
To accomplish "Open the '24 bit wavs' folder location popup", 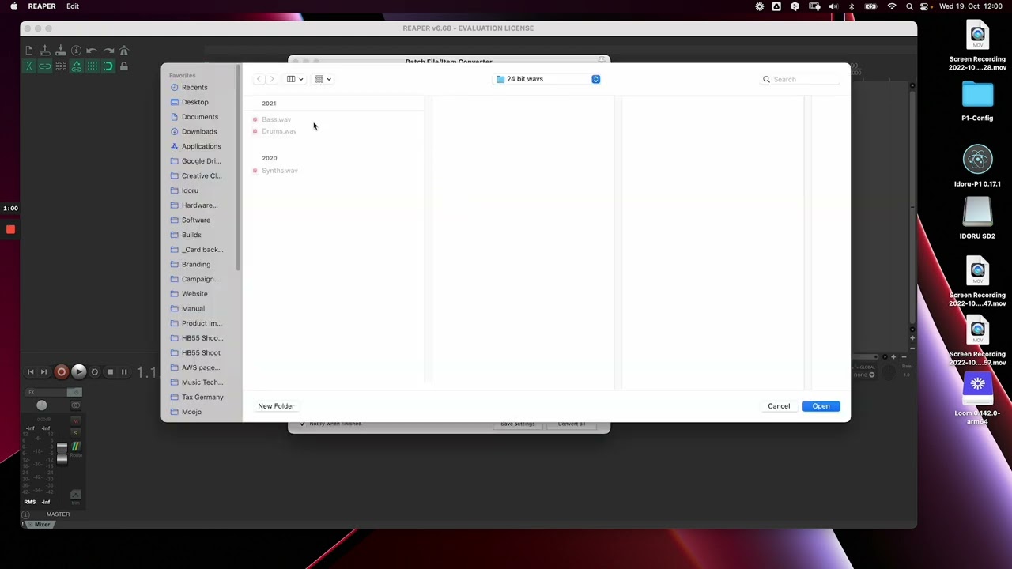I will 548,79.
